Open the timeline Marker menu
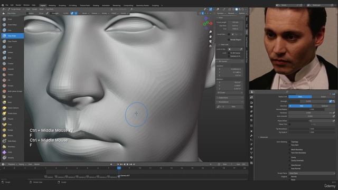This screenshot has width=338, height=190. pyautogui.click(x=37, y=164)
